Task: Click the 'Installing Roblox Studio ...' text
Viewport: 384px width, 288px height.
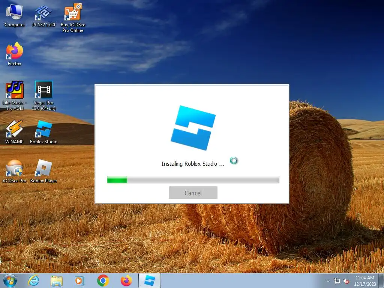Action: pyautogui.click(x=193, y=164)
